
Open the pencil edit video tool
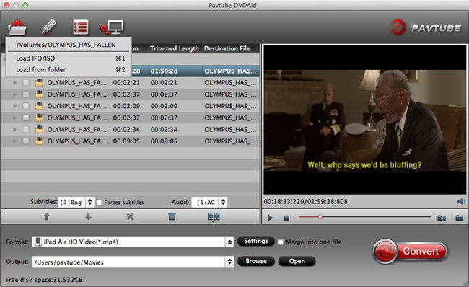tap(49, 27)
